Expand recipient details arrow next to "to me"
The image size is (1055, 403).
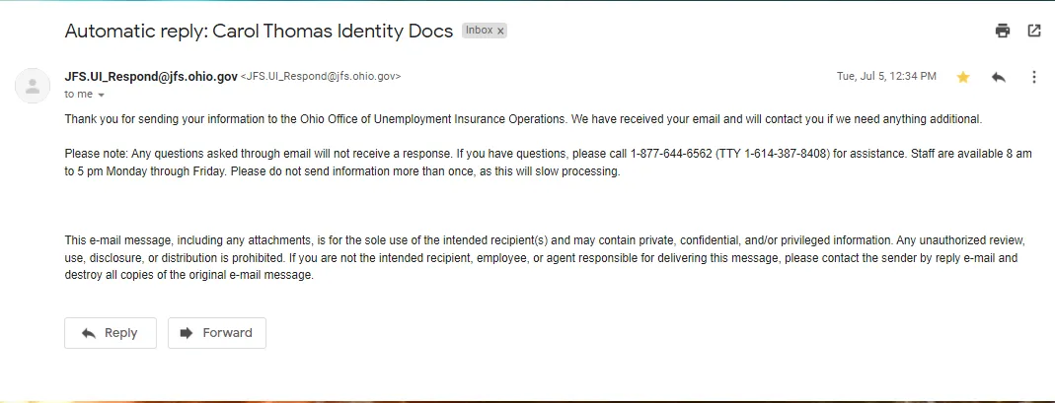tap(101, 95)
